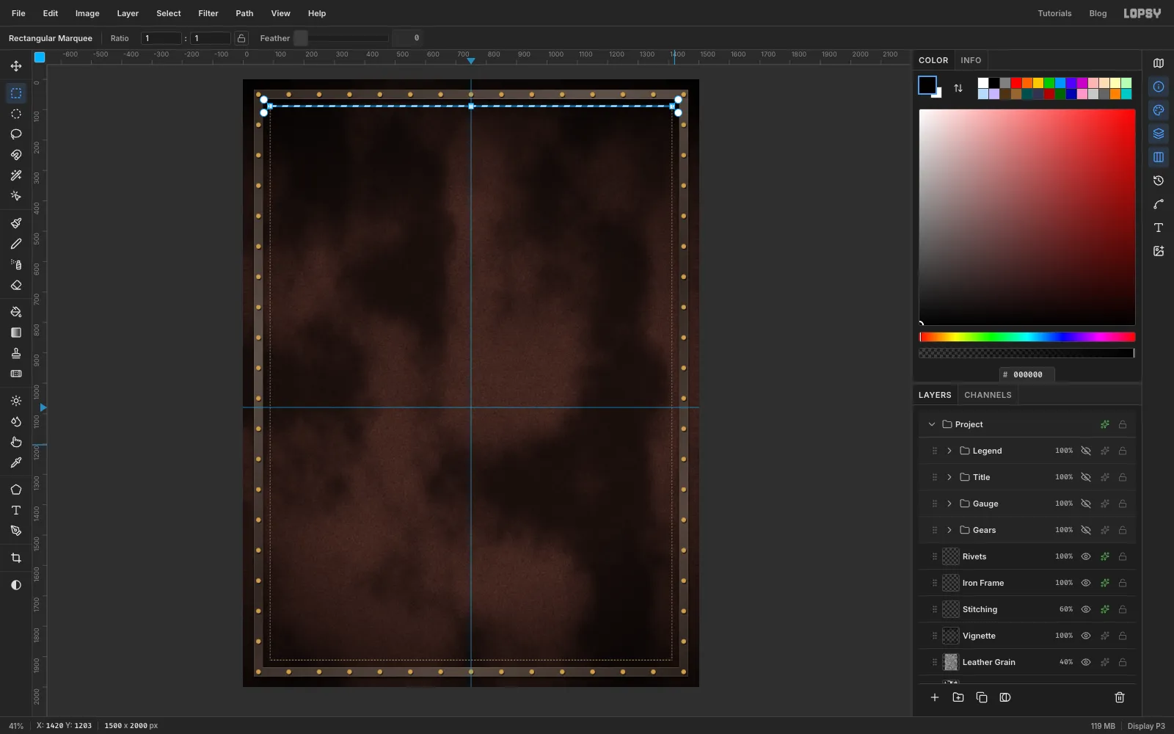The image size is (1174, 734).
Task: Select the Eyedropper tool
Action: (15, 462)
